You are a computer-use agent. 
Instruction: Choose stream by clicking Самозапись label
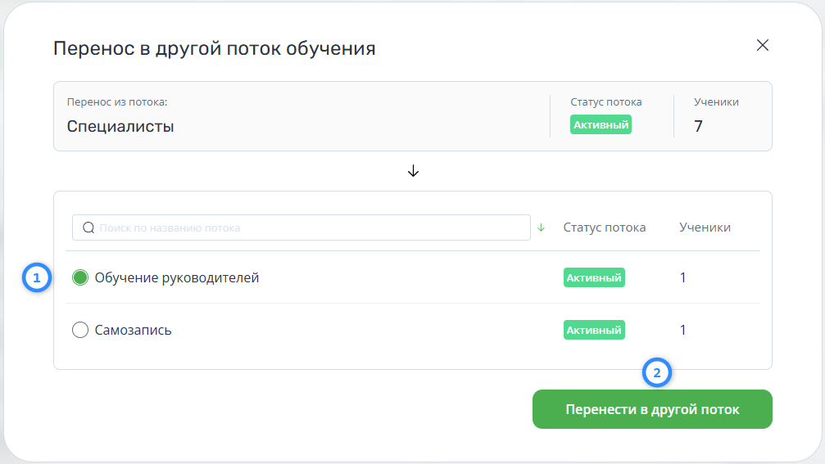[x=133, y=331]
